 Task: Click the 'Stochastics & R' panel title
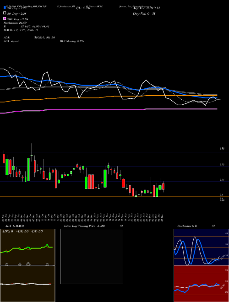187,226
